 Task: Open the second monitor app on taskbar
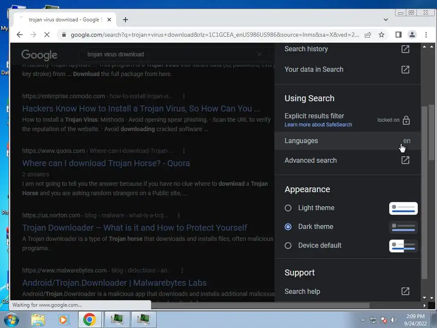[x=143, y=319]
